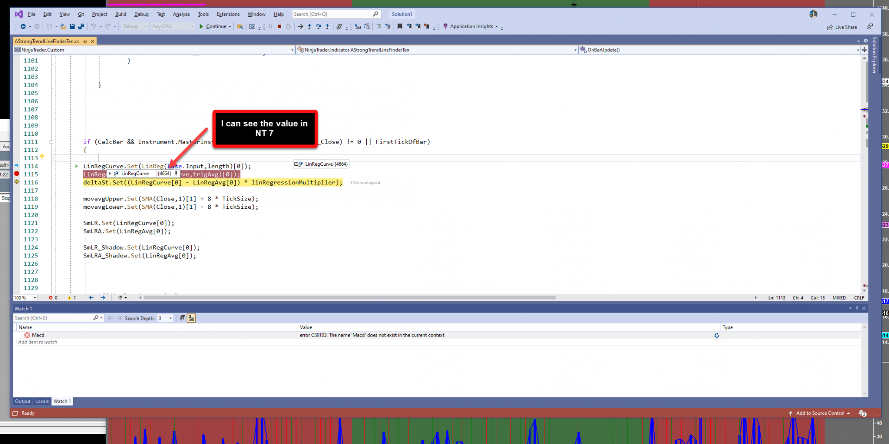The width and height of the screenshot is (889, 444).
Task: Click the Live Share button
Action: [842, 27]
